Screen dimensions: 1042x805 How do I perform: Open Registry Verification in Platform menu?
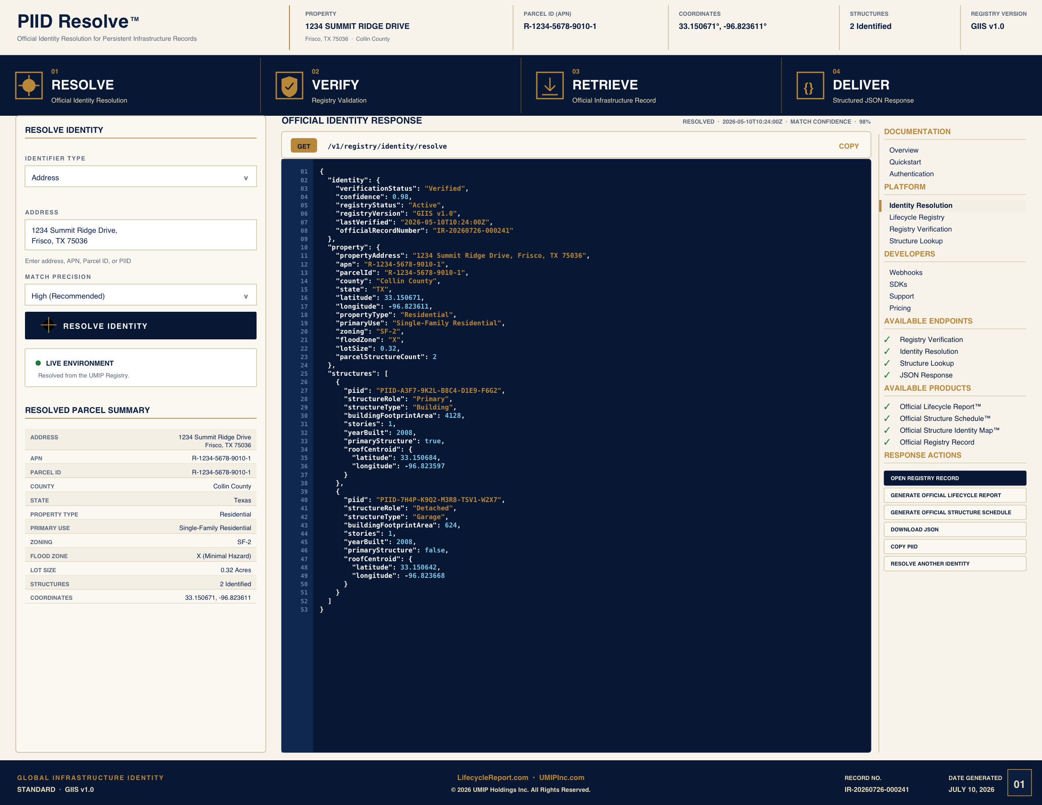920,229
